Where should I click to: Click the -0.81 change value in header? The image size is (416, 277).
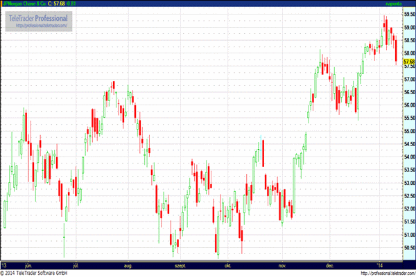[71, 3]
